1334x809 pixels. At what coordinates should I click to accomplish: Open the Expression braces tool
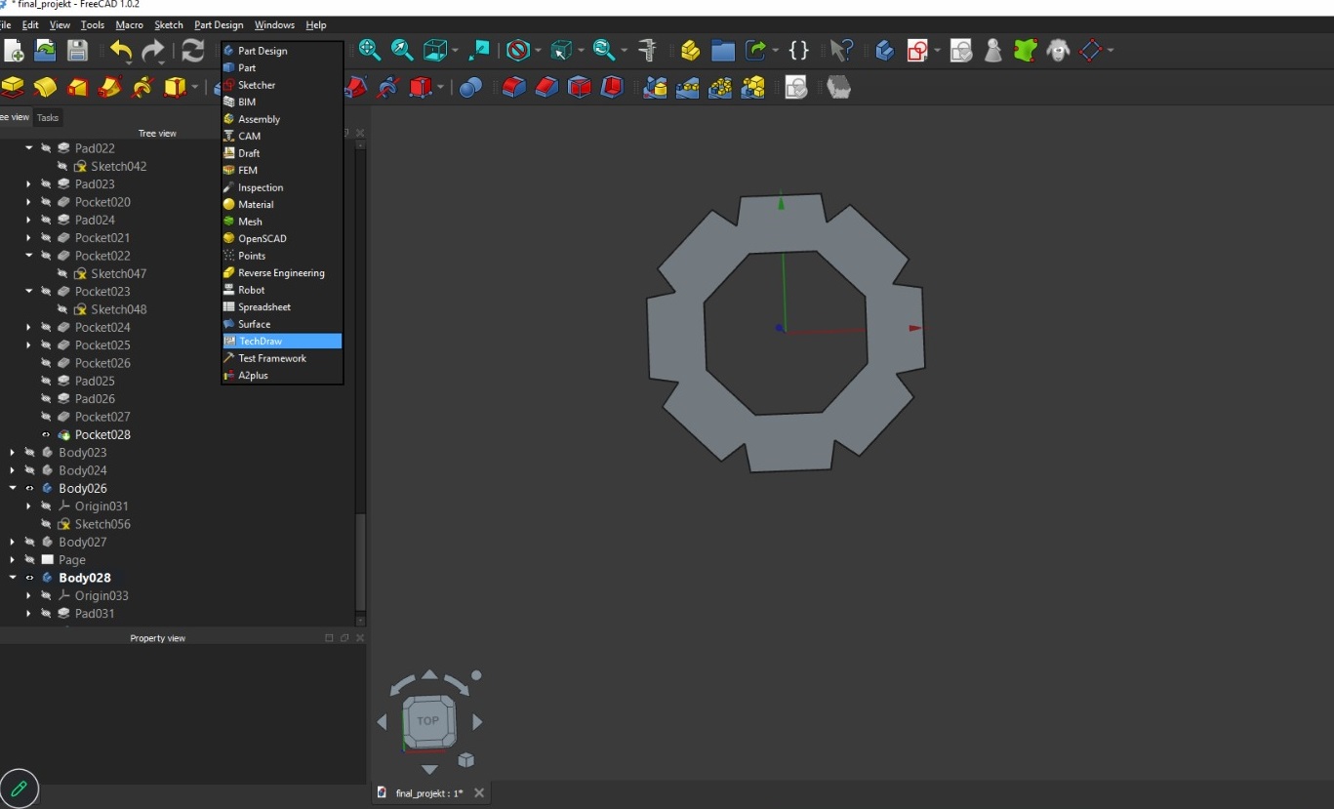tap(798, 50)
